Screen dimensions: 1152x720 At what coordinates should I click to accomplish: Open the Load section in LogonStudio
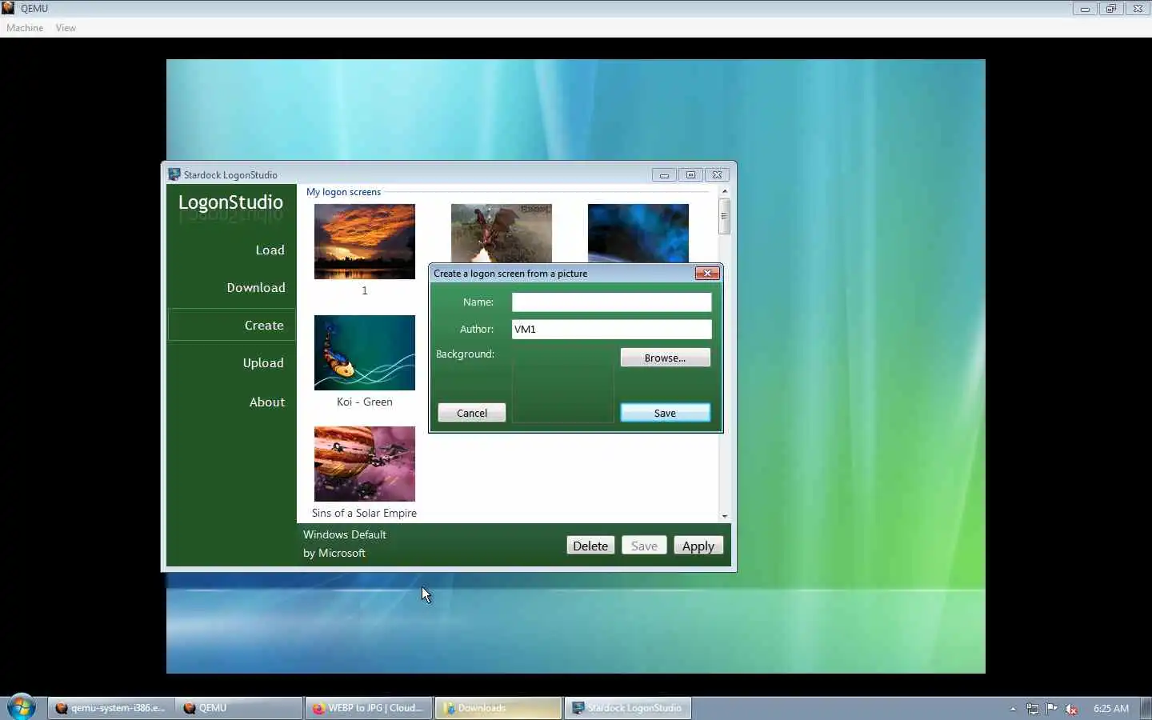pyautogui.click(x=270, y=250)
